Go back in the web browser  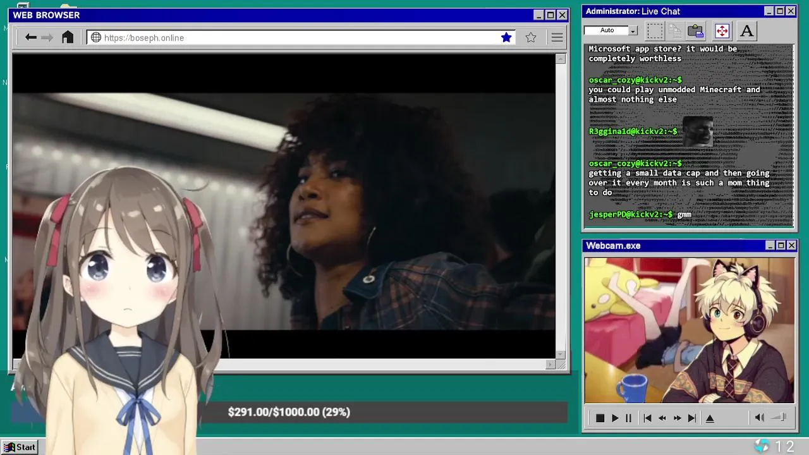click(x=30, y=37)
